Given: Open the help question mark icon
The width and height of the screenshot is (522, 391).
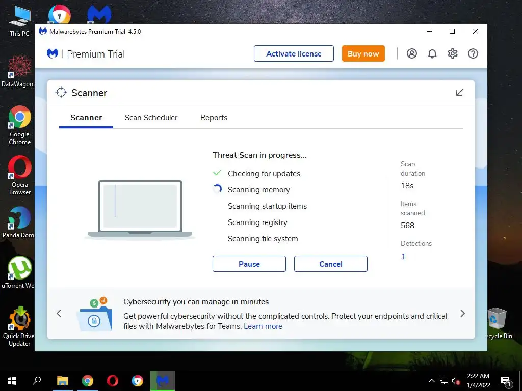Looking at the screenshot, I should coord(473,53).
